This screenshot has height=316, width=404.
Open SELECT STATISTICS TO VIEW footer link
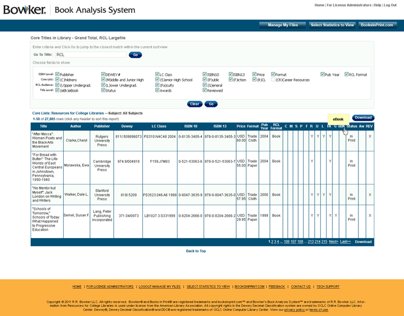[208, 286]
